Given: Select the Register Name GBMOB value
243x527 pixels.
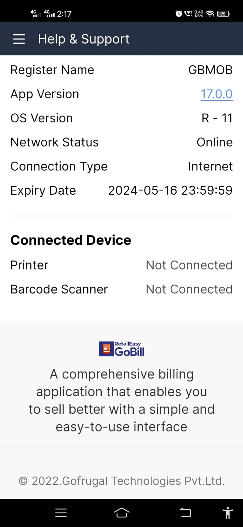Looking at the screenshot, I should (210, 70).
